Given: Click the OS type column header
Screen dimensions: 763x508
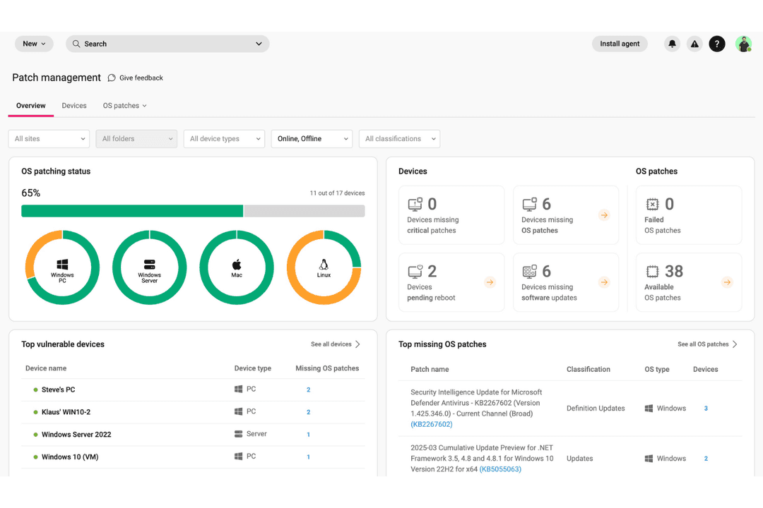Looking at the screenshot, I should pos(657,369).
